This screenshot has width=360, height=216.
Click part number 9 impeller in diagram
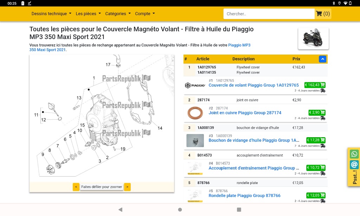point(43,154)
